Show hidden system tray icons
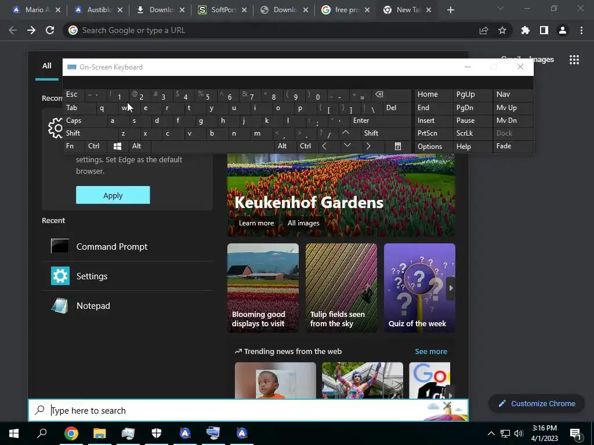594x445 pixels. pyautogui.click(x=491, y=433)
